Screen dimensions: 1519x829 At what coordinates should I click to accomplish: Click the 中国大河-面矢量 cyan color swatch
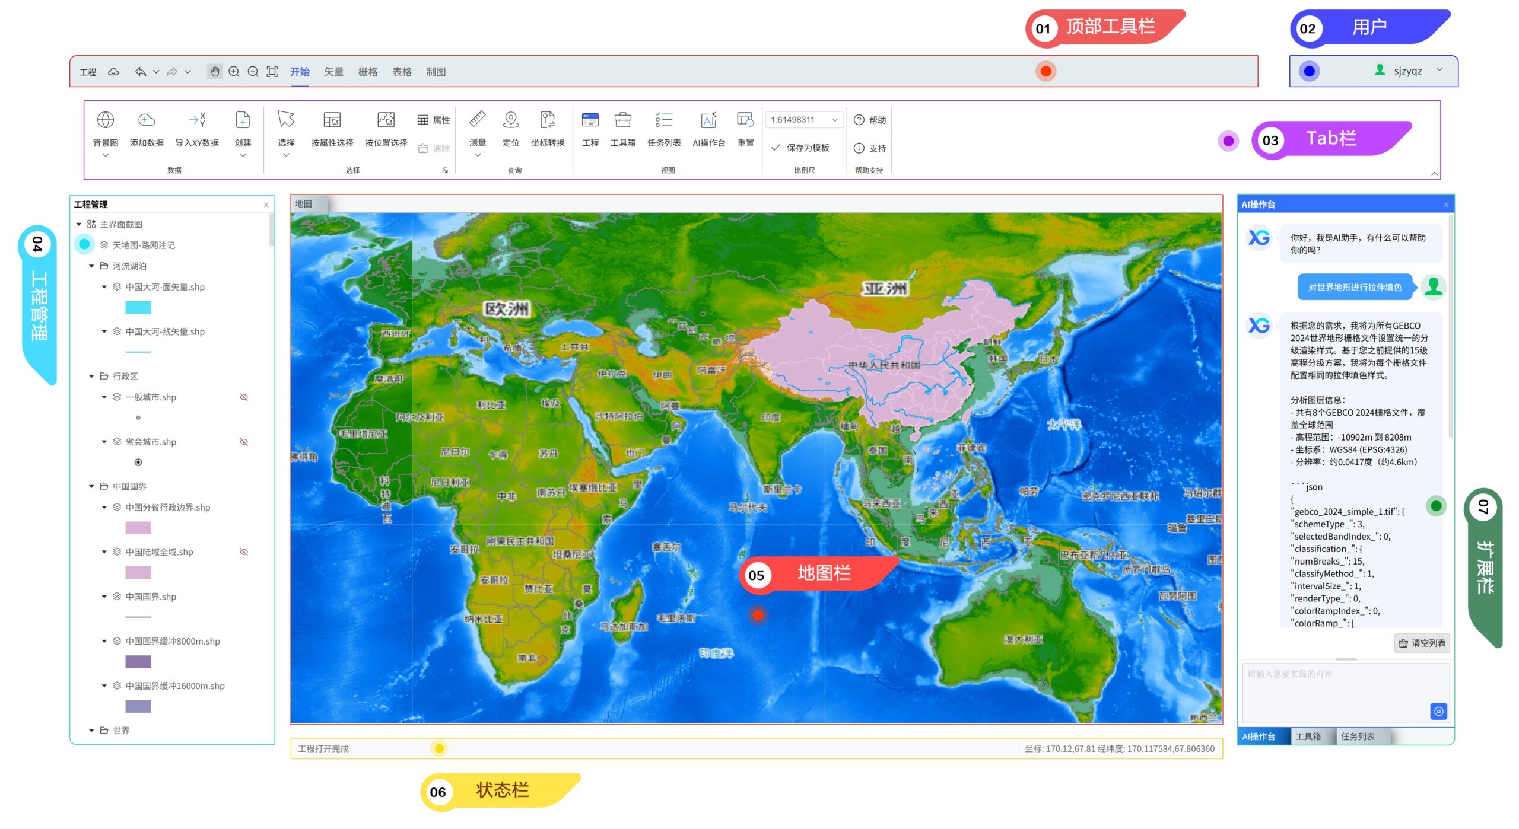pos(138,308)
